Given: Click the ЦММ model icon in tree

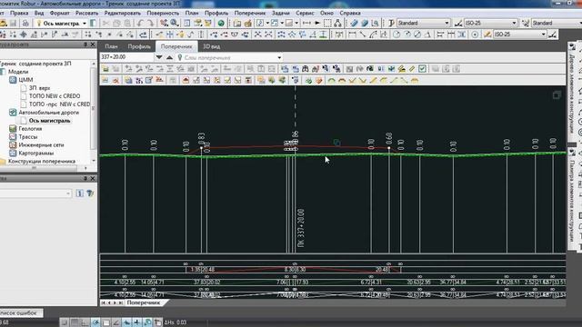Looking at the screenshot, I should [x=13, y=80].
